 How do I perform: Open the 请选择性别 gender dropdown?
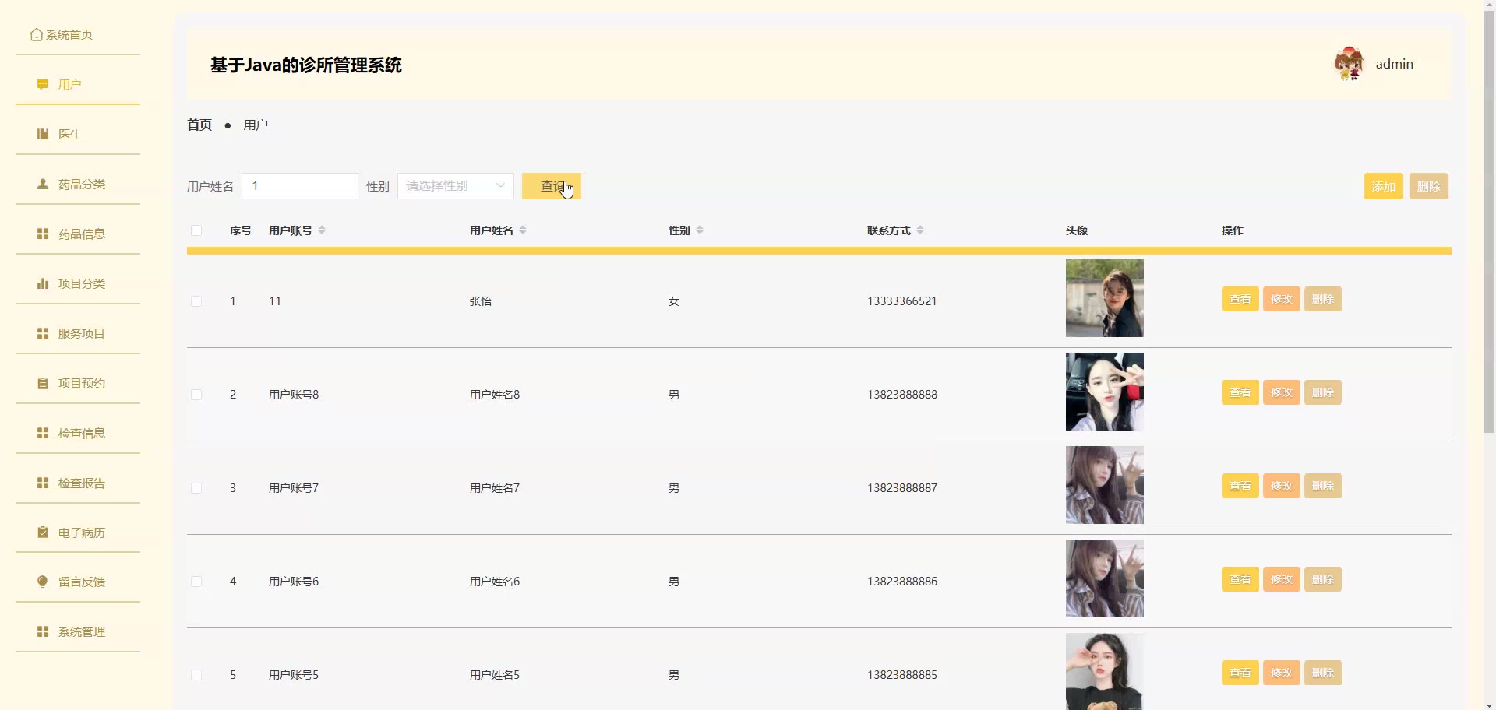point(456,186)
